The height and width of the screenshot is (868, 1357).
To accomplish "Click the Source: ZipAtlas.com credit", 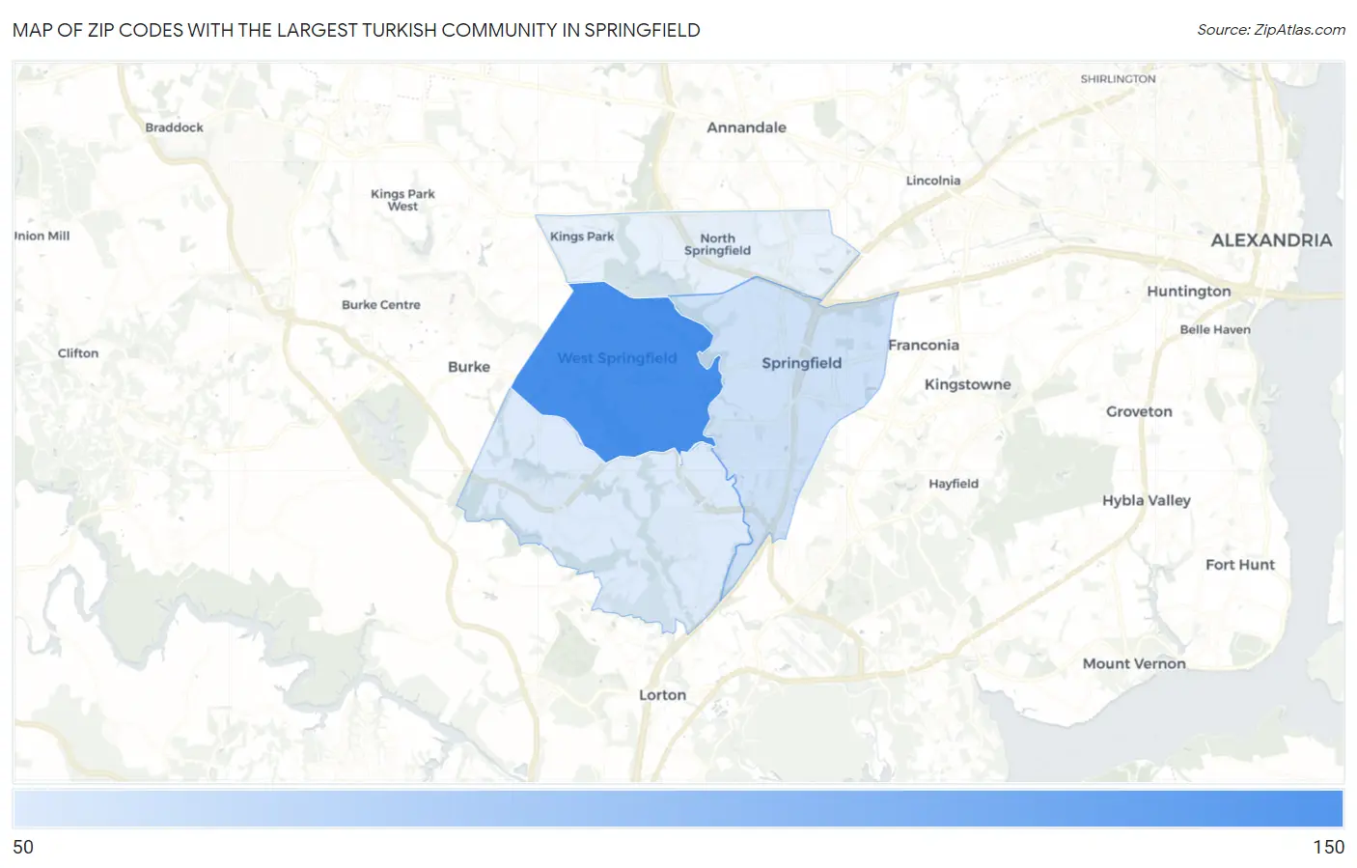I will (x=1271, y=30).
